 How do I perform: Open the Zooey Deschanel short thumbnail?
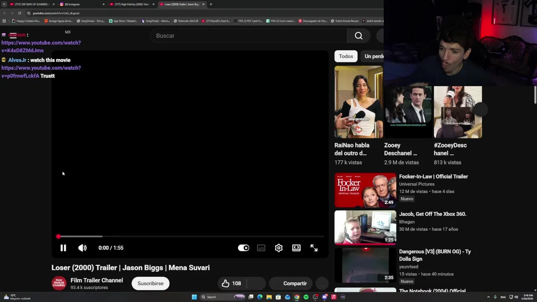[x=408, y=112]
